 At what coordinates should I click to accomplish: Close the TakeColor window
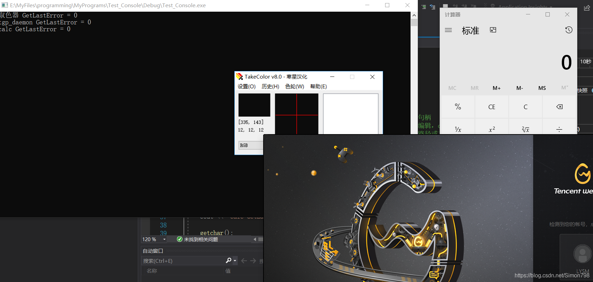click(x=372, y=77)
